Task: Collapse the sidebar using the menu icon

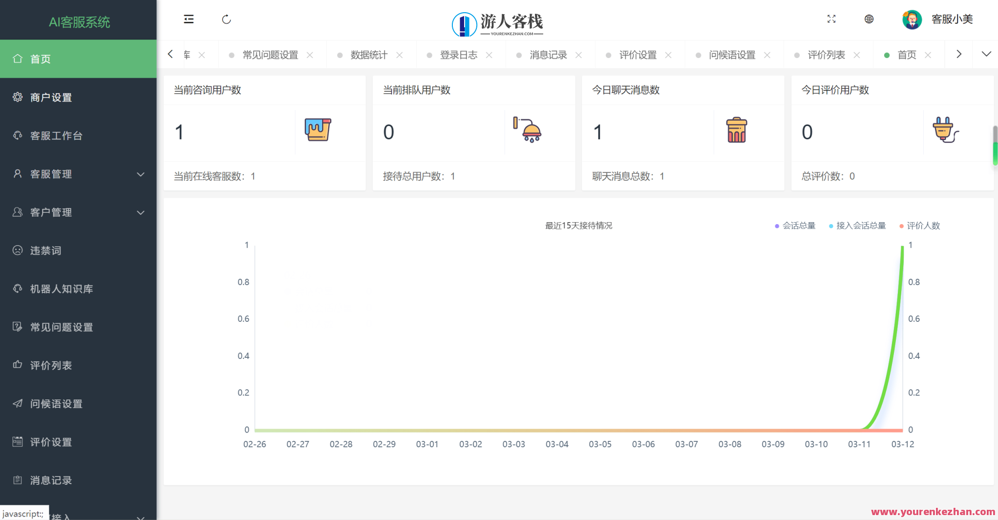Action: tap(189, 19)
